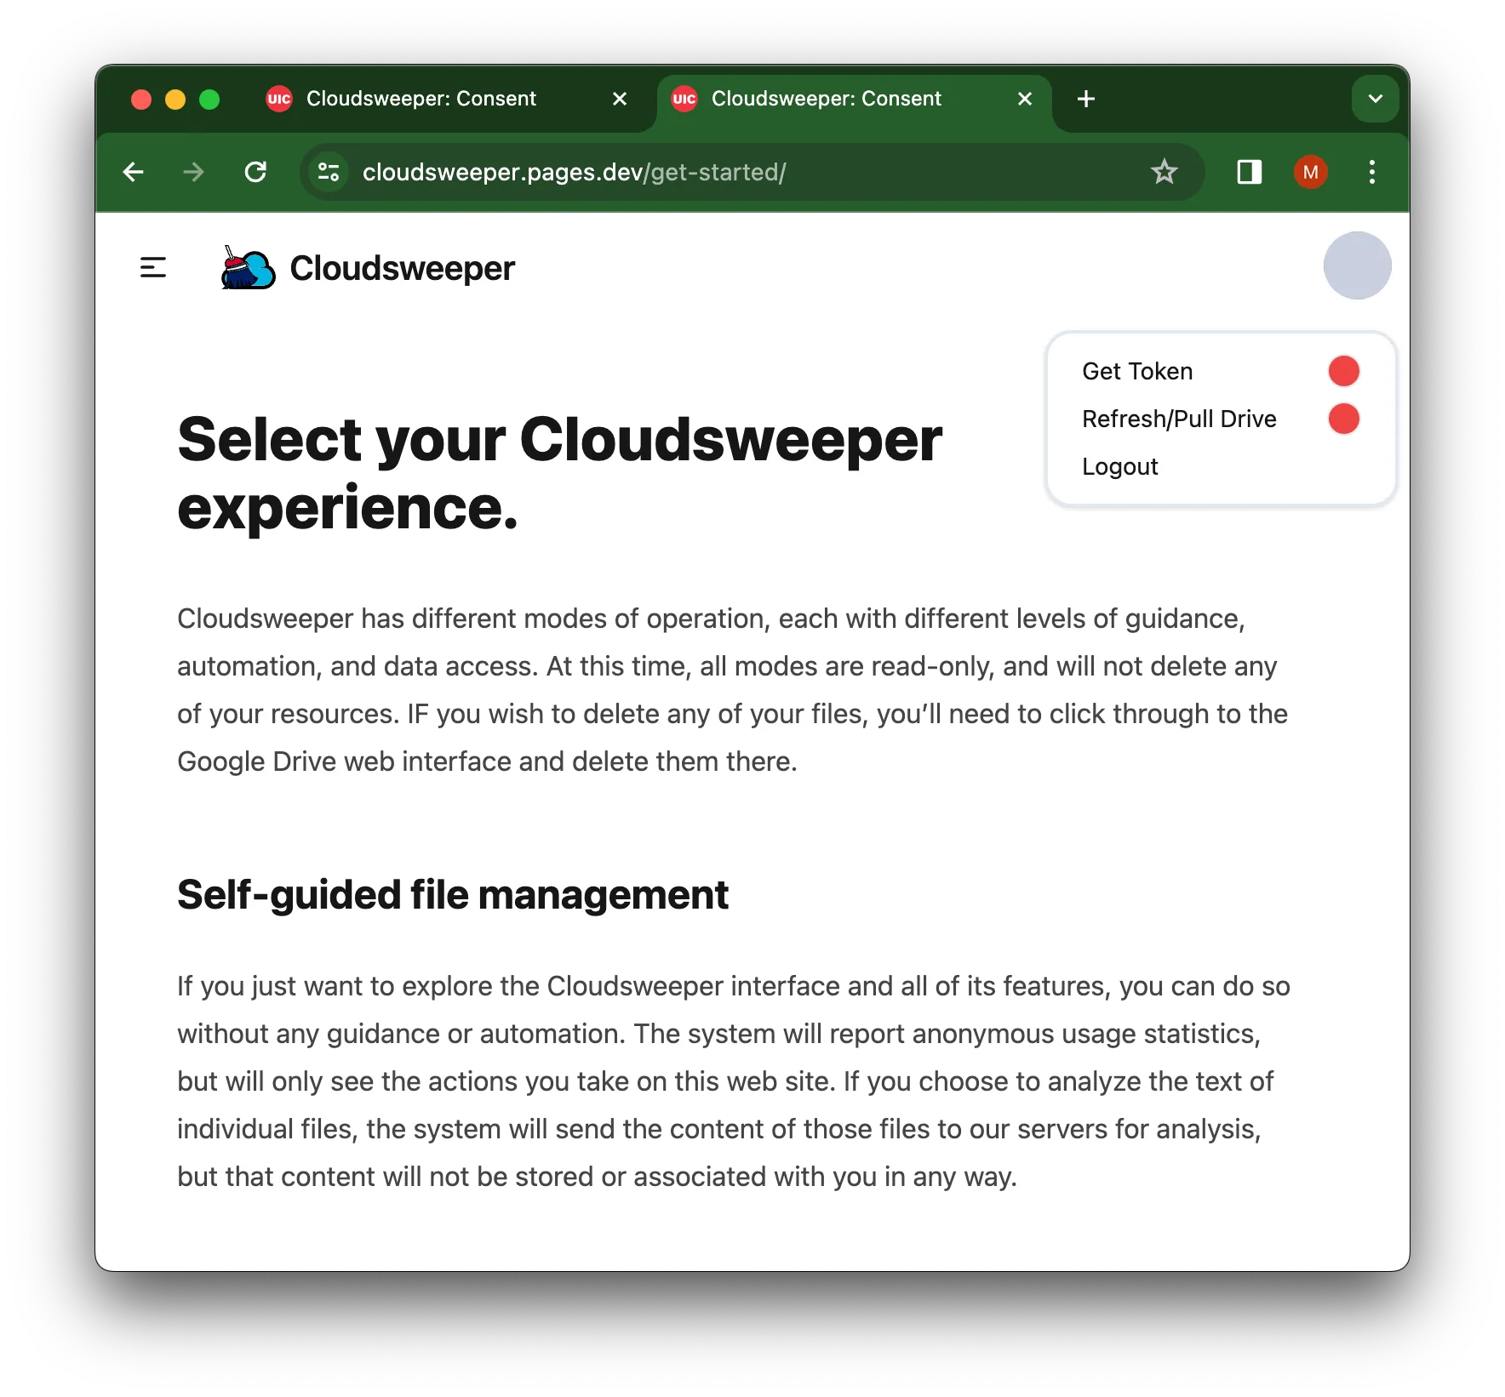This screenshot has width=1505, height=1397.
Task: Switch to the first Cloudsweeper: Consent tab
Action: (x=421, y=99)
